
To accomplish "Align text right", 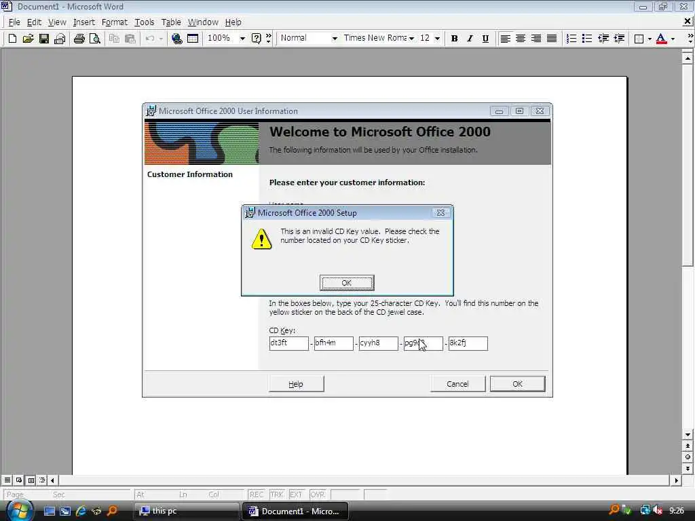I will 536,39.
